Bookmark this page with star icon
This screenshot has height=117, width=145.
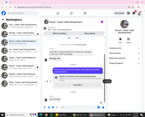[133, 7]
